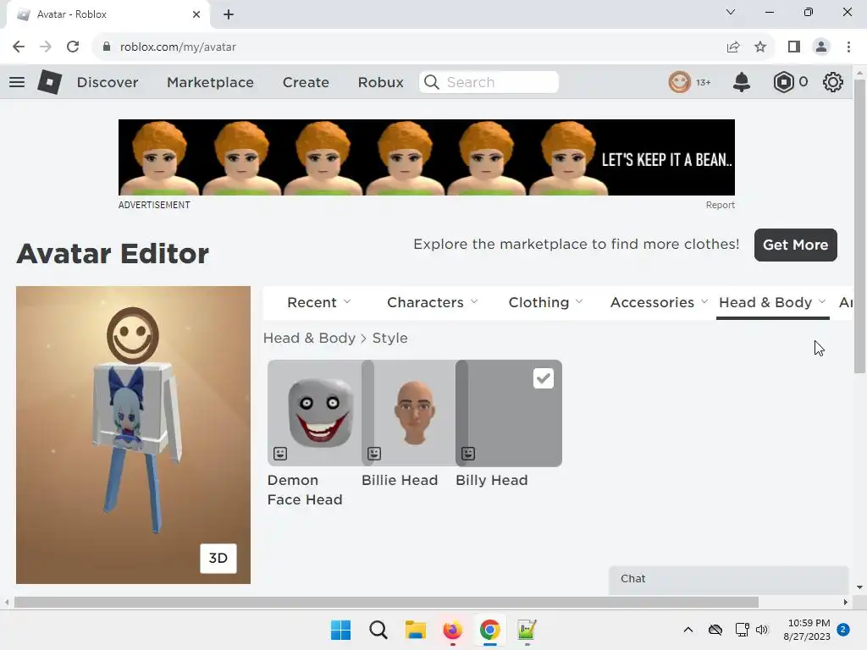This screenshot has height=650, width=867.
Task: Open Chrome three-dot menu
Action: coord(848,47)
